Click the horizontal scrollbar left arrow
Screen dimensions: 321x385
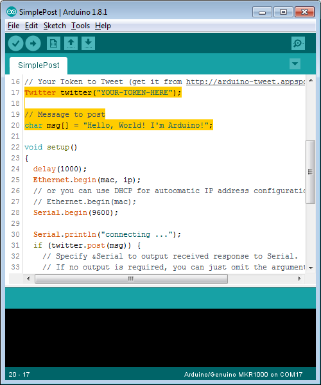tap(28, 278)
